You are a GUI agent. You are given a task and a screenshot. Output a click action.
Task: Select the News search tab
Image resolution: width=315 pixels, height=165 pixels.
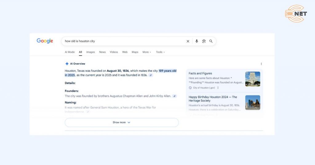tap(102, 52)
